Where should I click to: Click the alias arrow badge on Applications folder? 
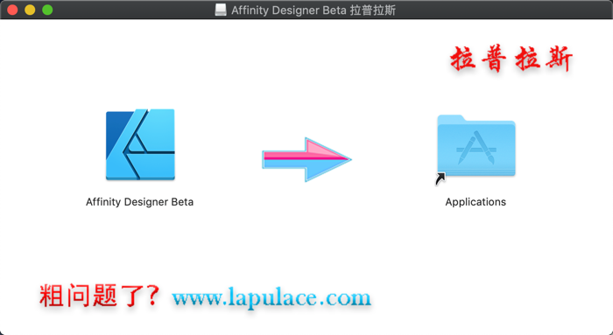coord(440,179)
